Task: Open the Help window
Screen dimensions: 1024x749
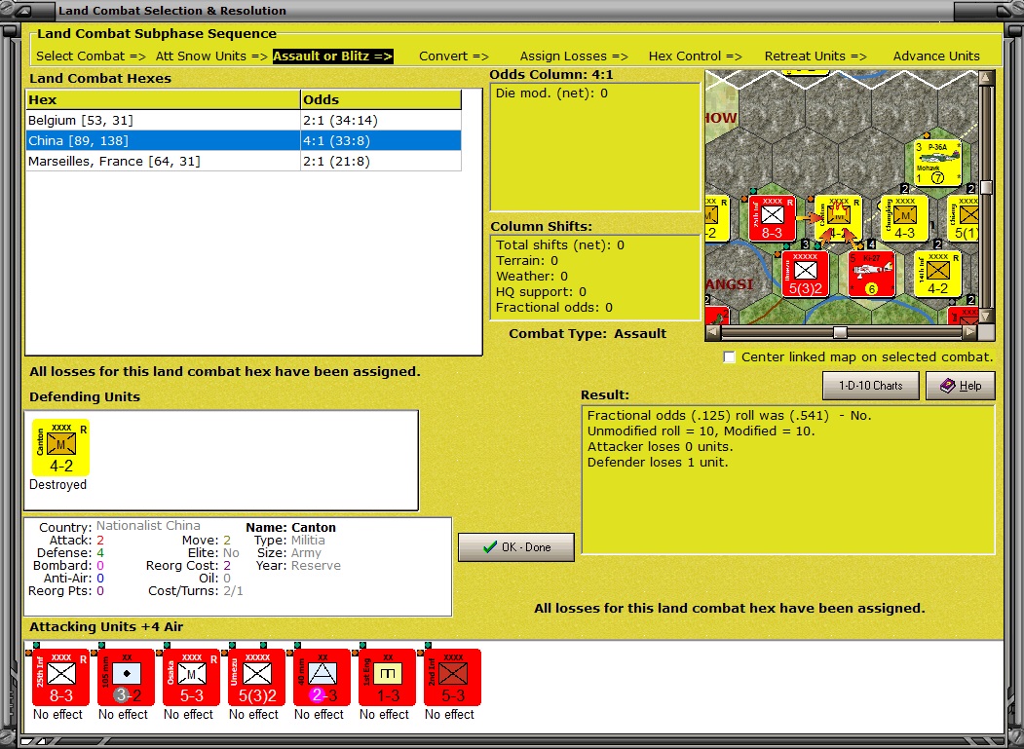Action: click(961, 386)
